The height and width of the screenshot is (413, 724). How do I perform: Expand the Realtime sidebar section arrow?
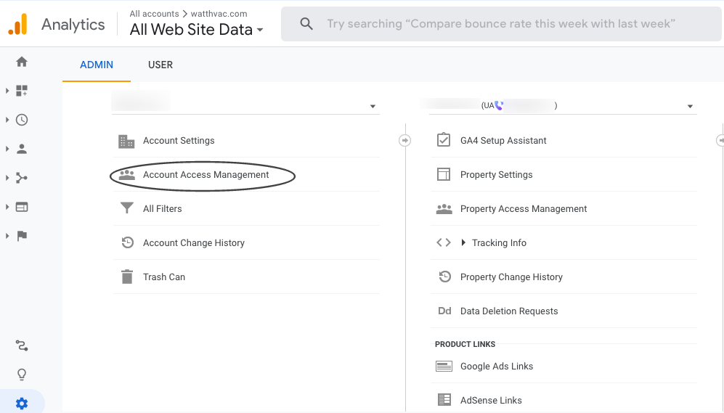(7, 120)
